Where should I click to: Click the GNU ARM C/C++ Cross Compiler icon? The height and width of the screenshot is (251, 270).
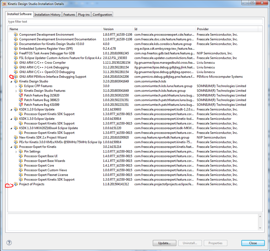click(16, 63)
